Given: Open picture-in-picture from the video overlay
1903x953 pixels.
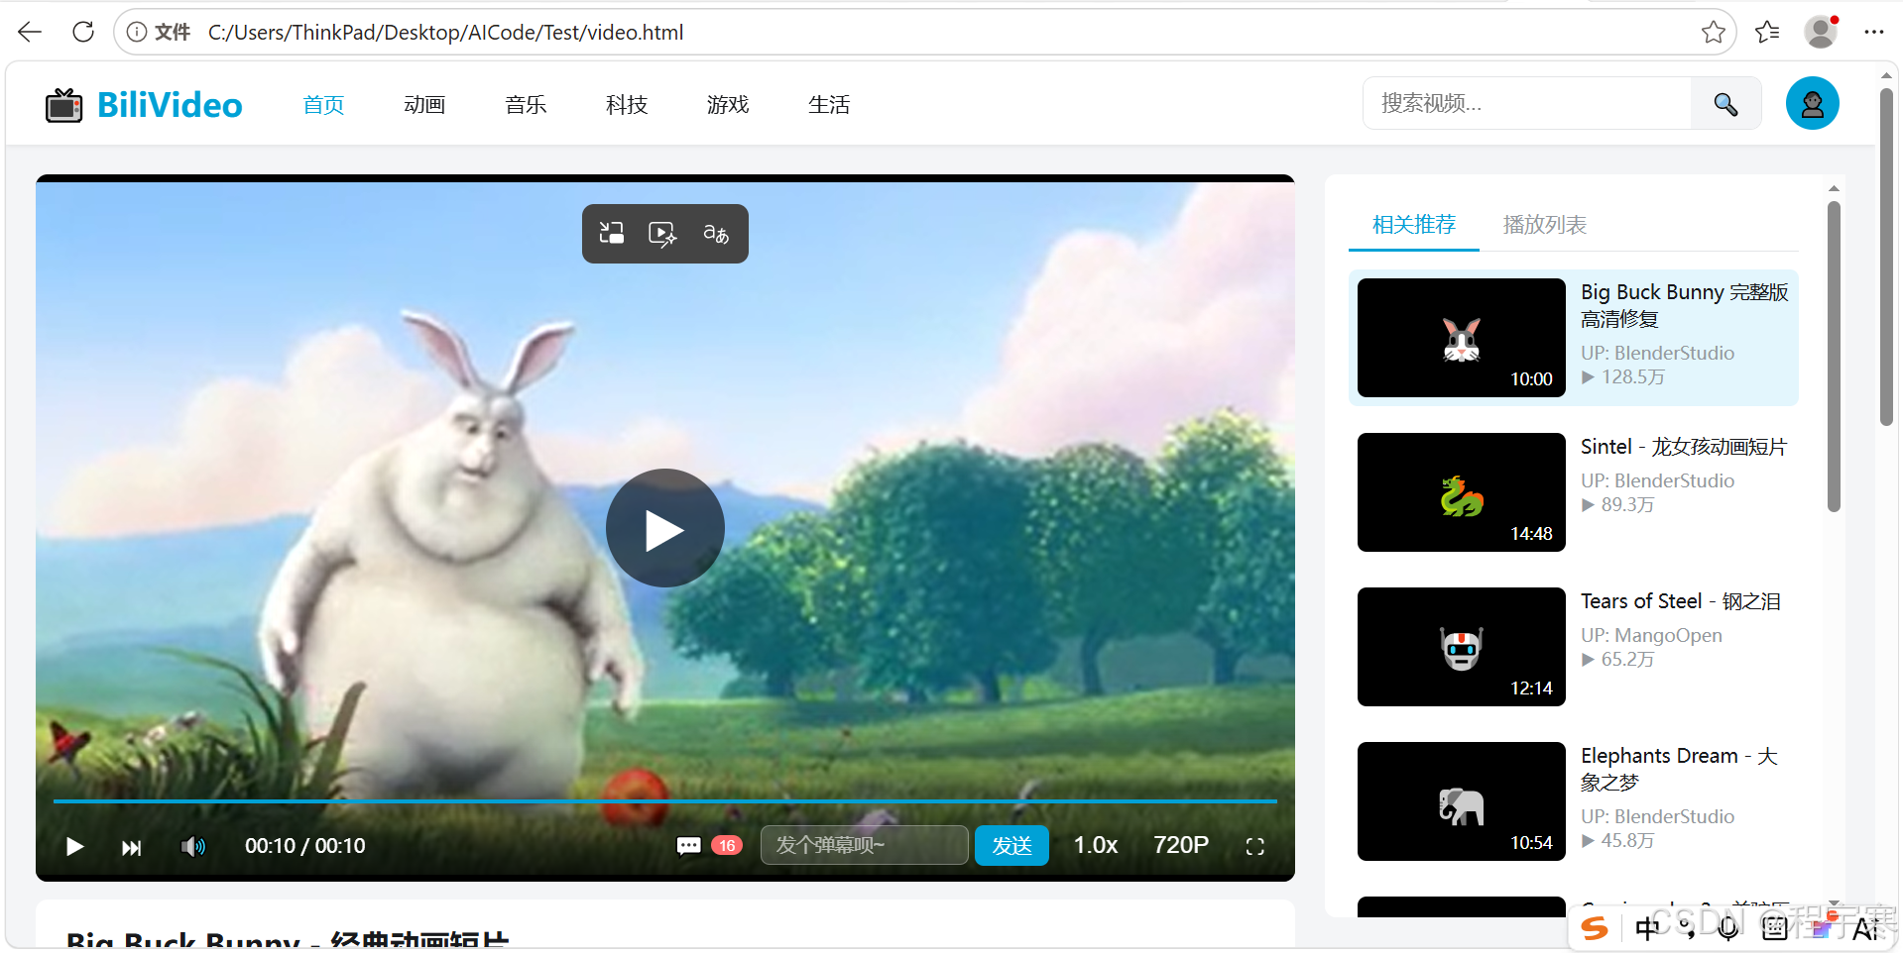Looking at the screenshot, I should point(612,233).
